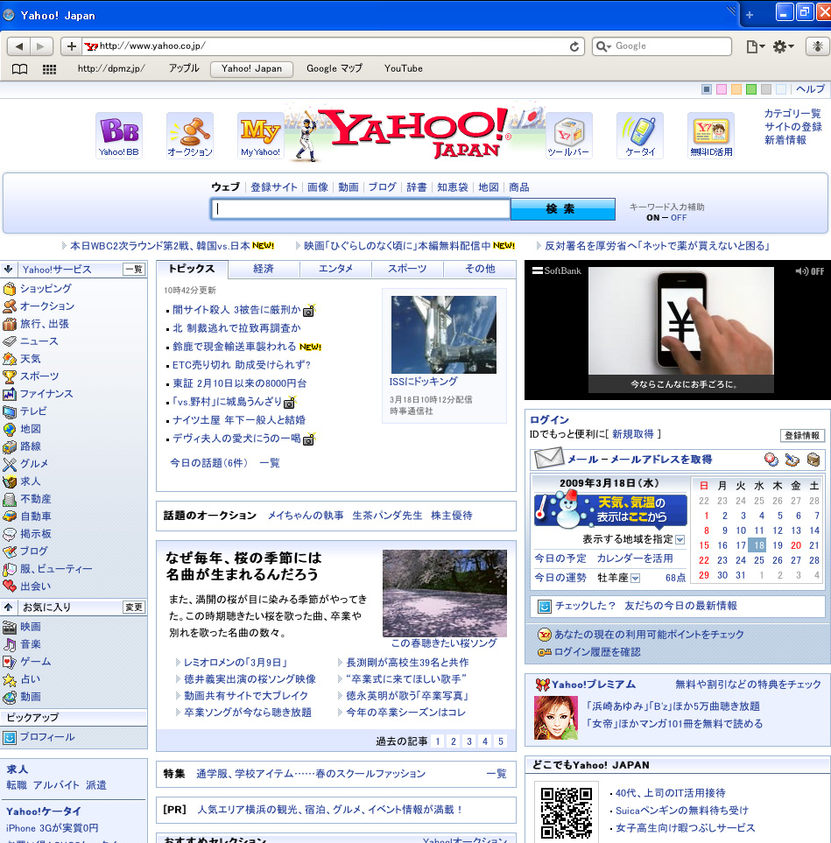Viewport: 831px width, 843px height.
Task: Select the blue color theme swatch
Action: click(x=707, y=89)
